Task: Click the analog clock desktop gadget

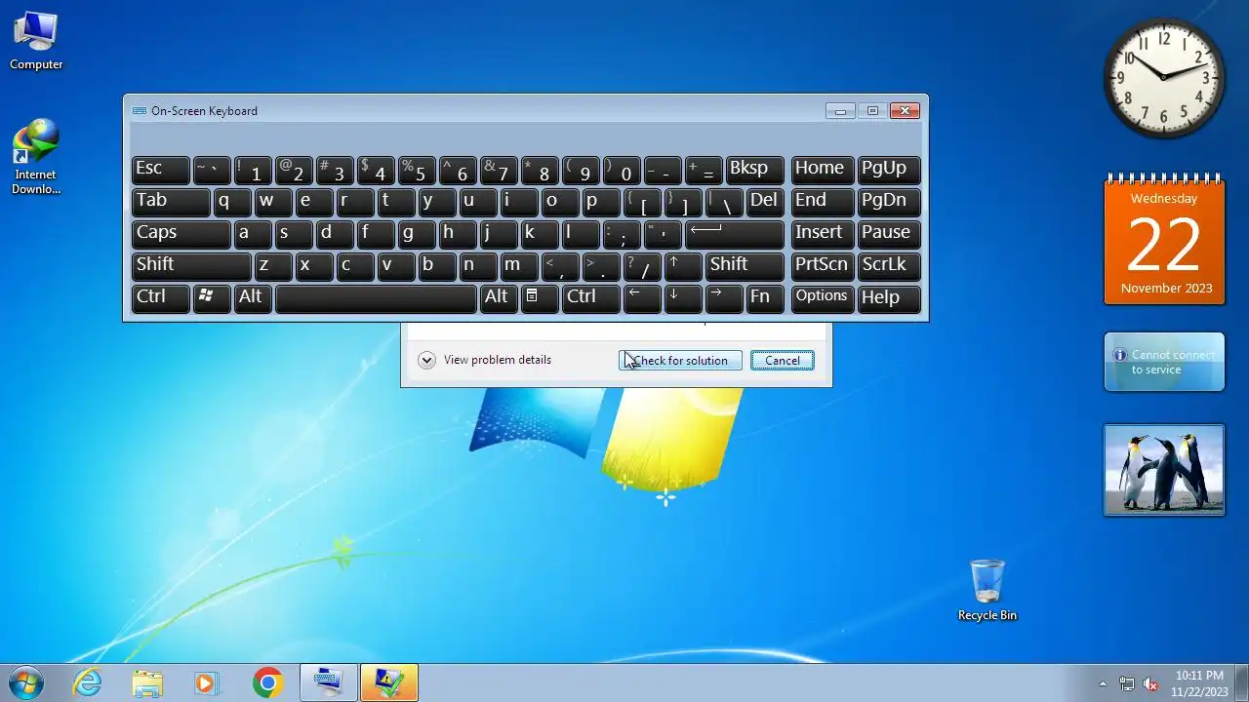Action: point(1163,78)
